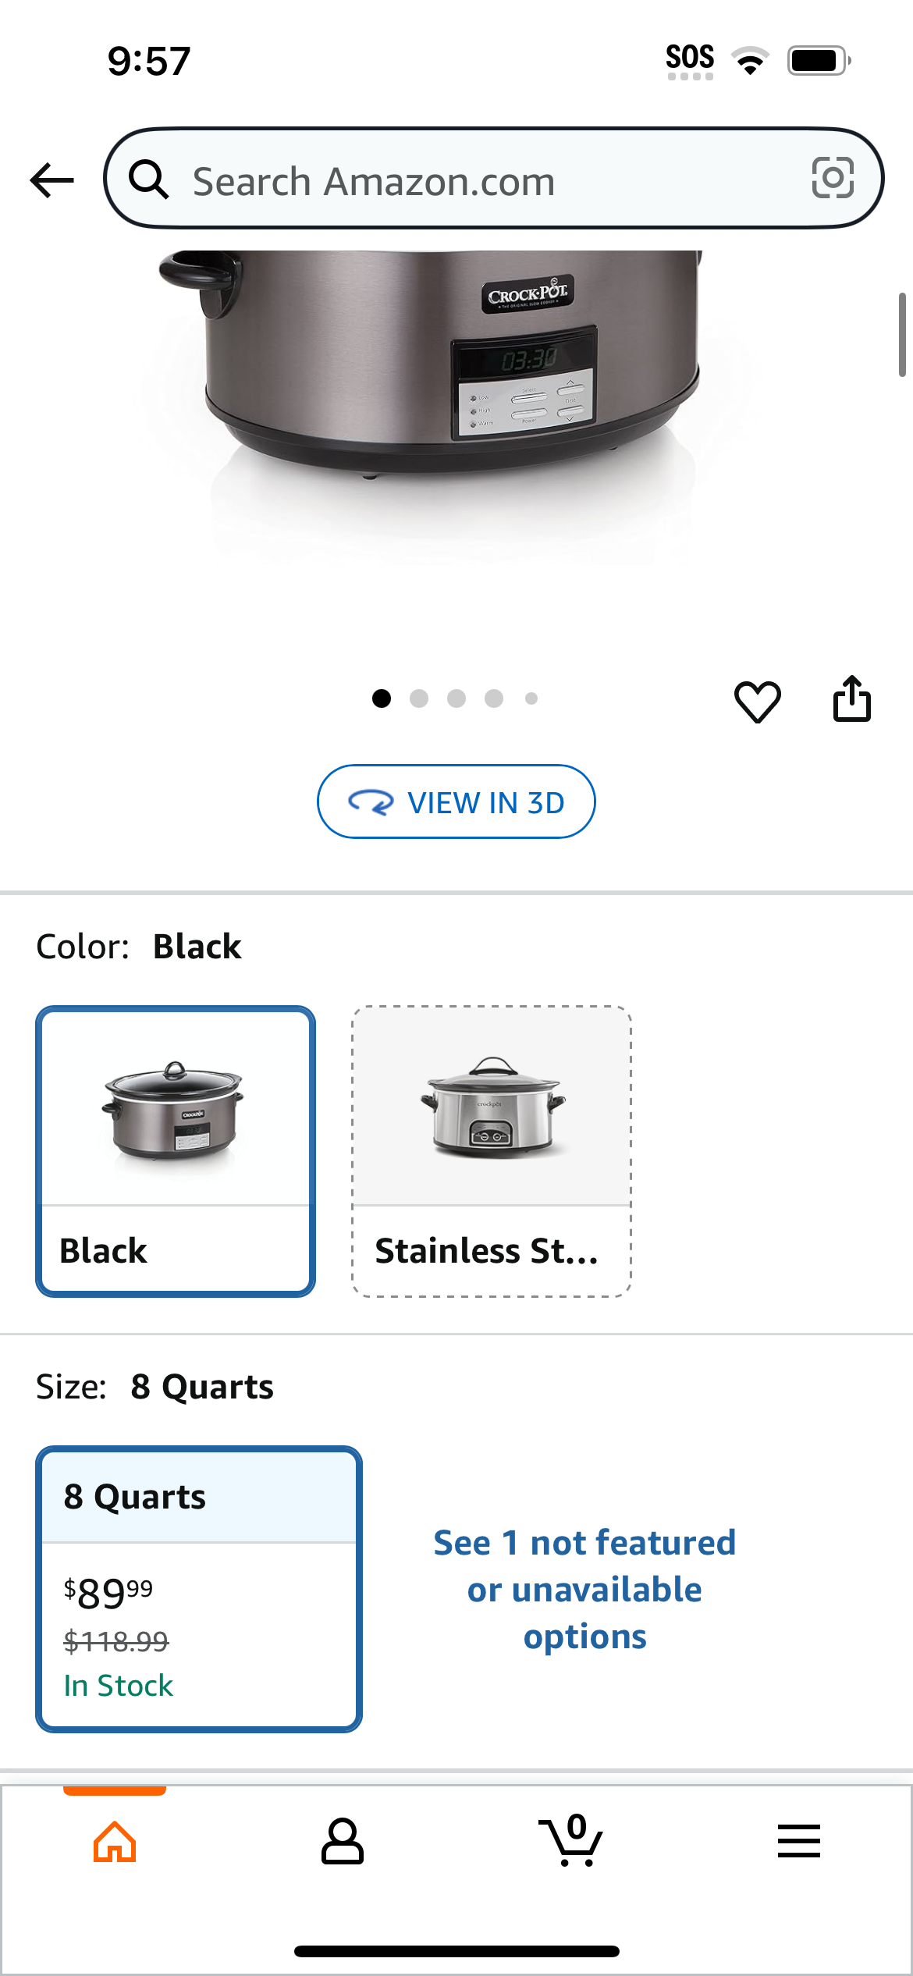
Task: Open the account profile icon
Action: 343,1842
